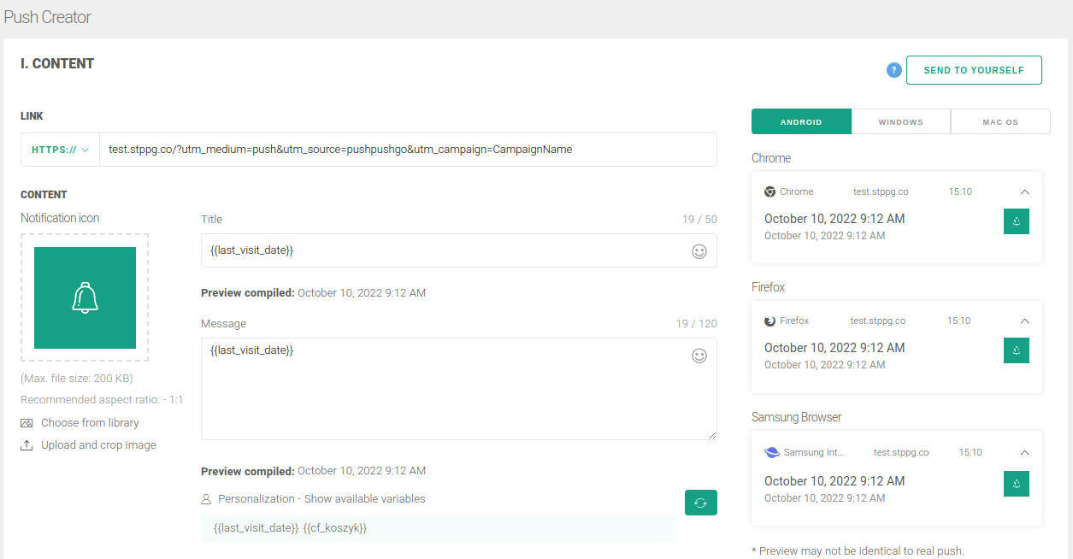Switch to the Mac OS preview tab
This screenshot has width=1073, height=559.
(x=999, y=122)
